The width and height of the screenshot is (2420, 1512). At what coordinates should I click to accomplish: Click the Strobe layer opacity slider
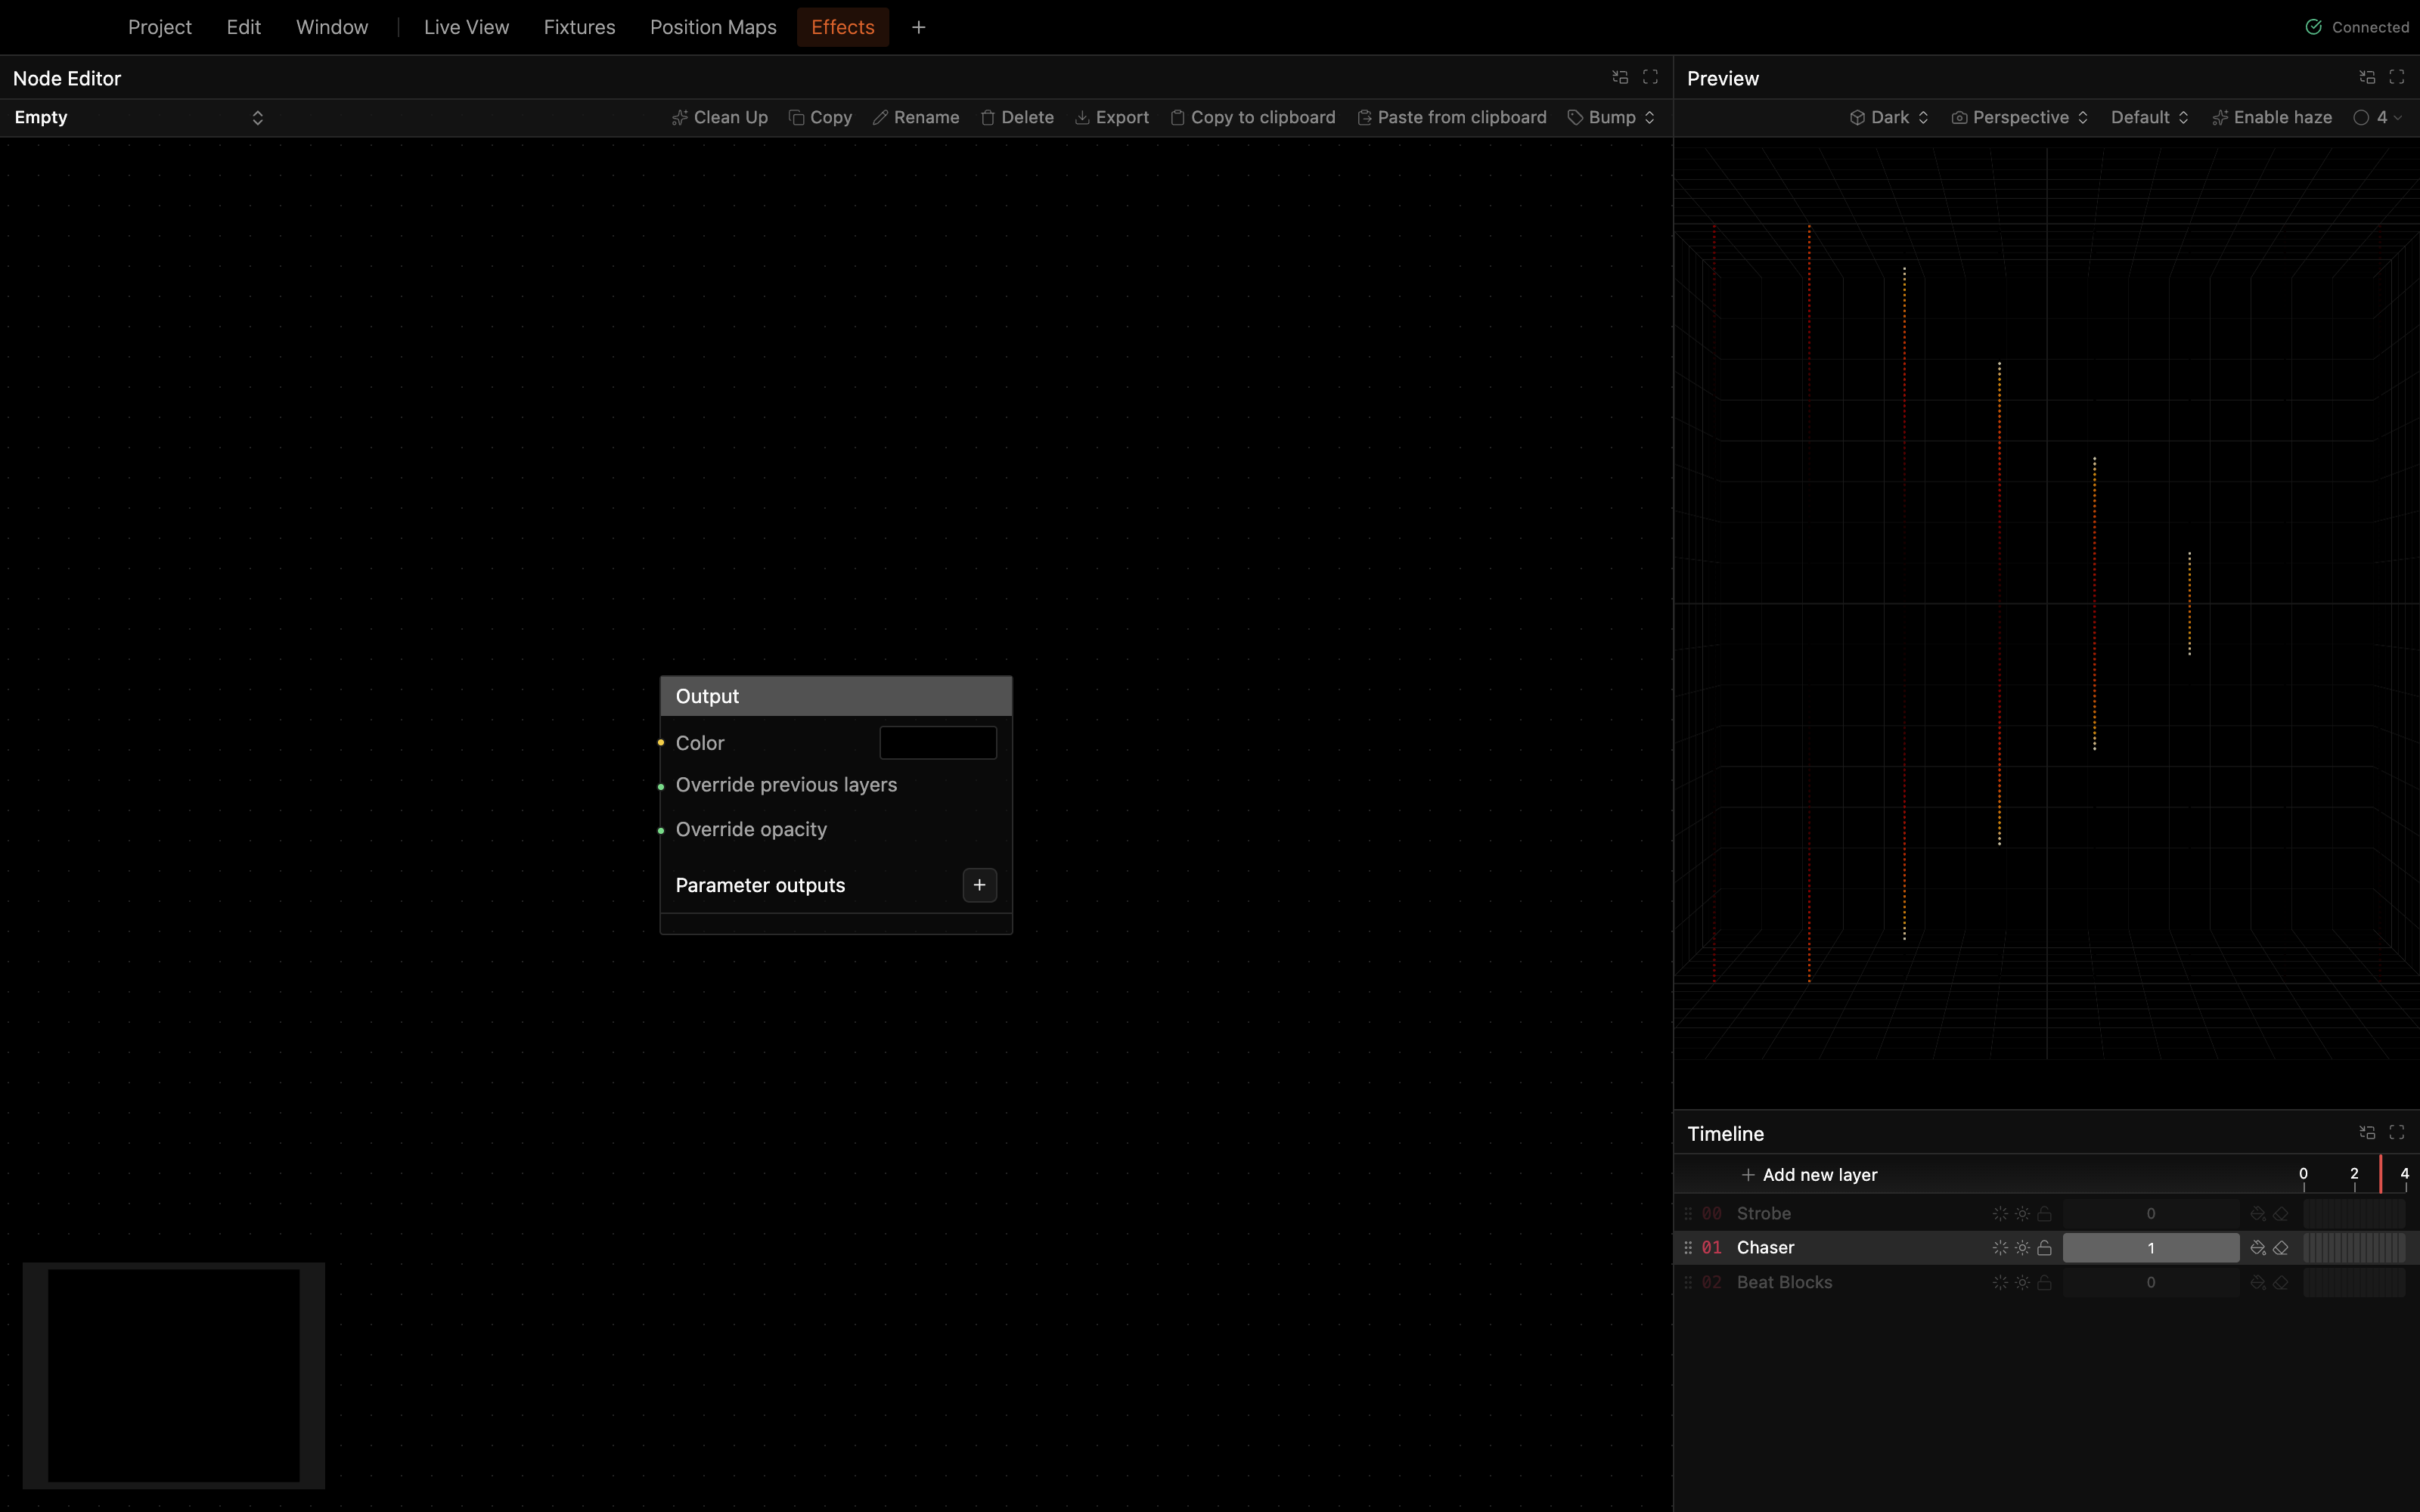2151,1214
